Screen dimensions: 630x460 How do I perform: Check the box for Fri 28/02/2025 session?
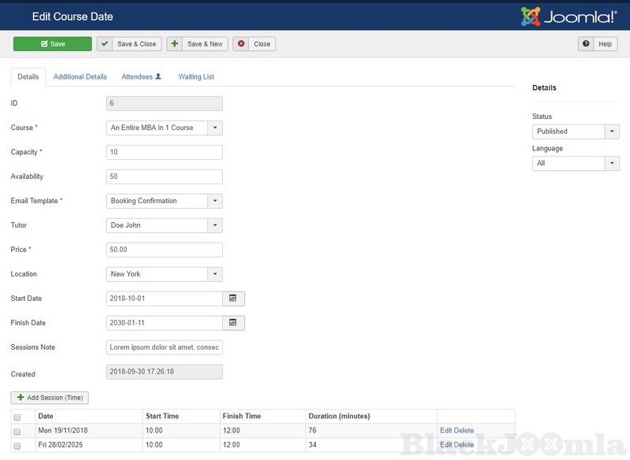[17, 445]
